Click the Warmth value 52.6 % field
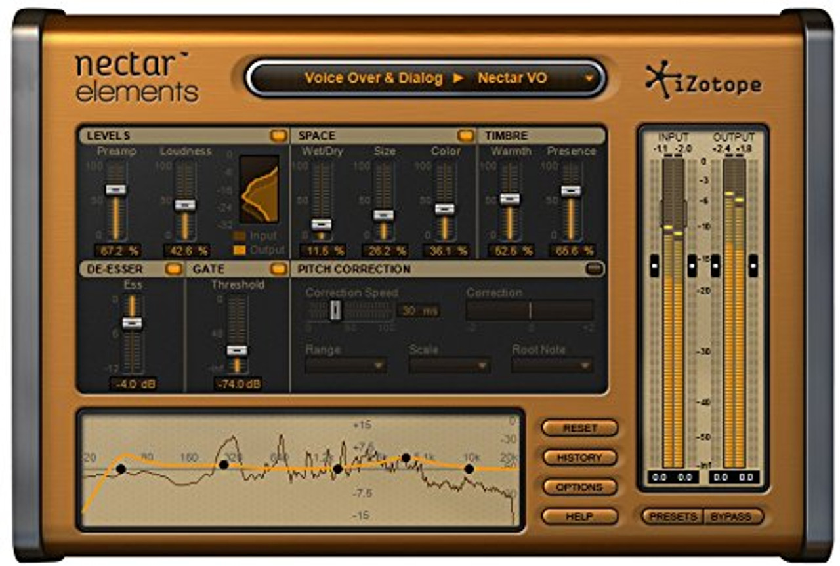Viewport: 840px width, 566px height. [511, 251]
